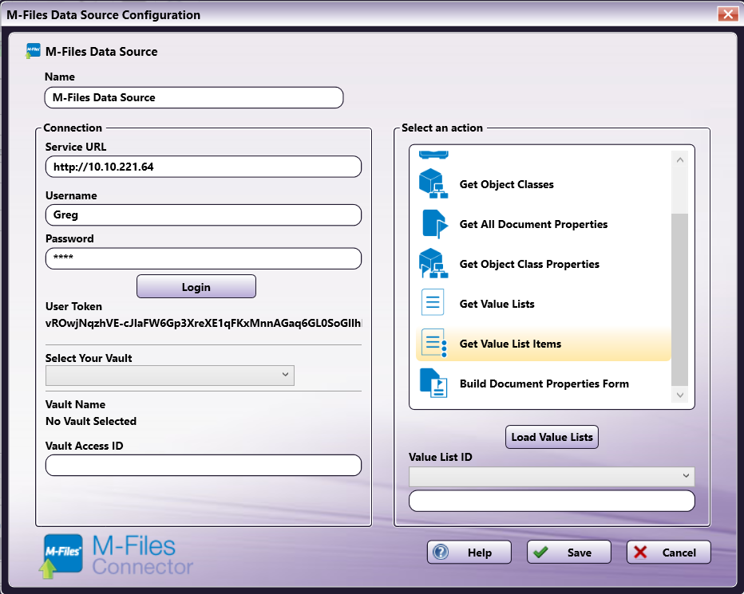Click the Help button label

[479, 553]
